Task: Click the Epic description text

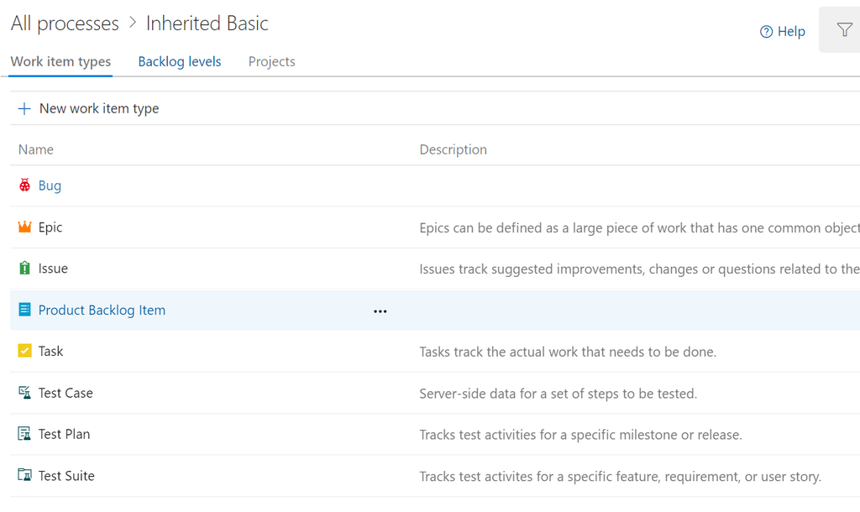Action: click(x=639, y=228)
